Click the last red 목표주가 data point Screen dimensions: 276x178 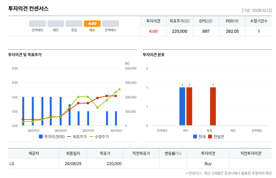pyautogui.click(x=116, y=96)
